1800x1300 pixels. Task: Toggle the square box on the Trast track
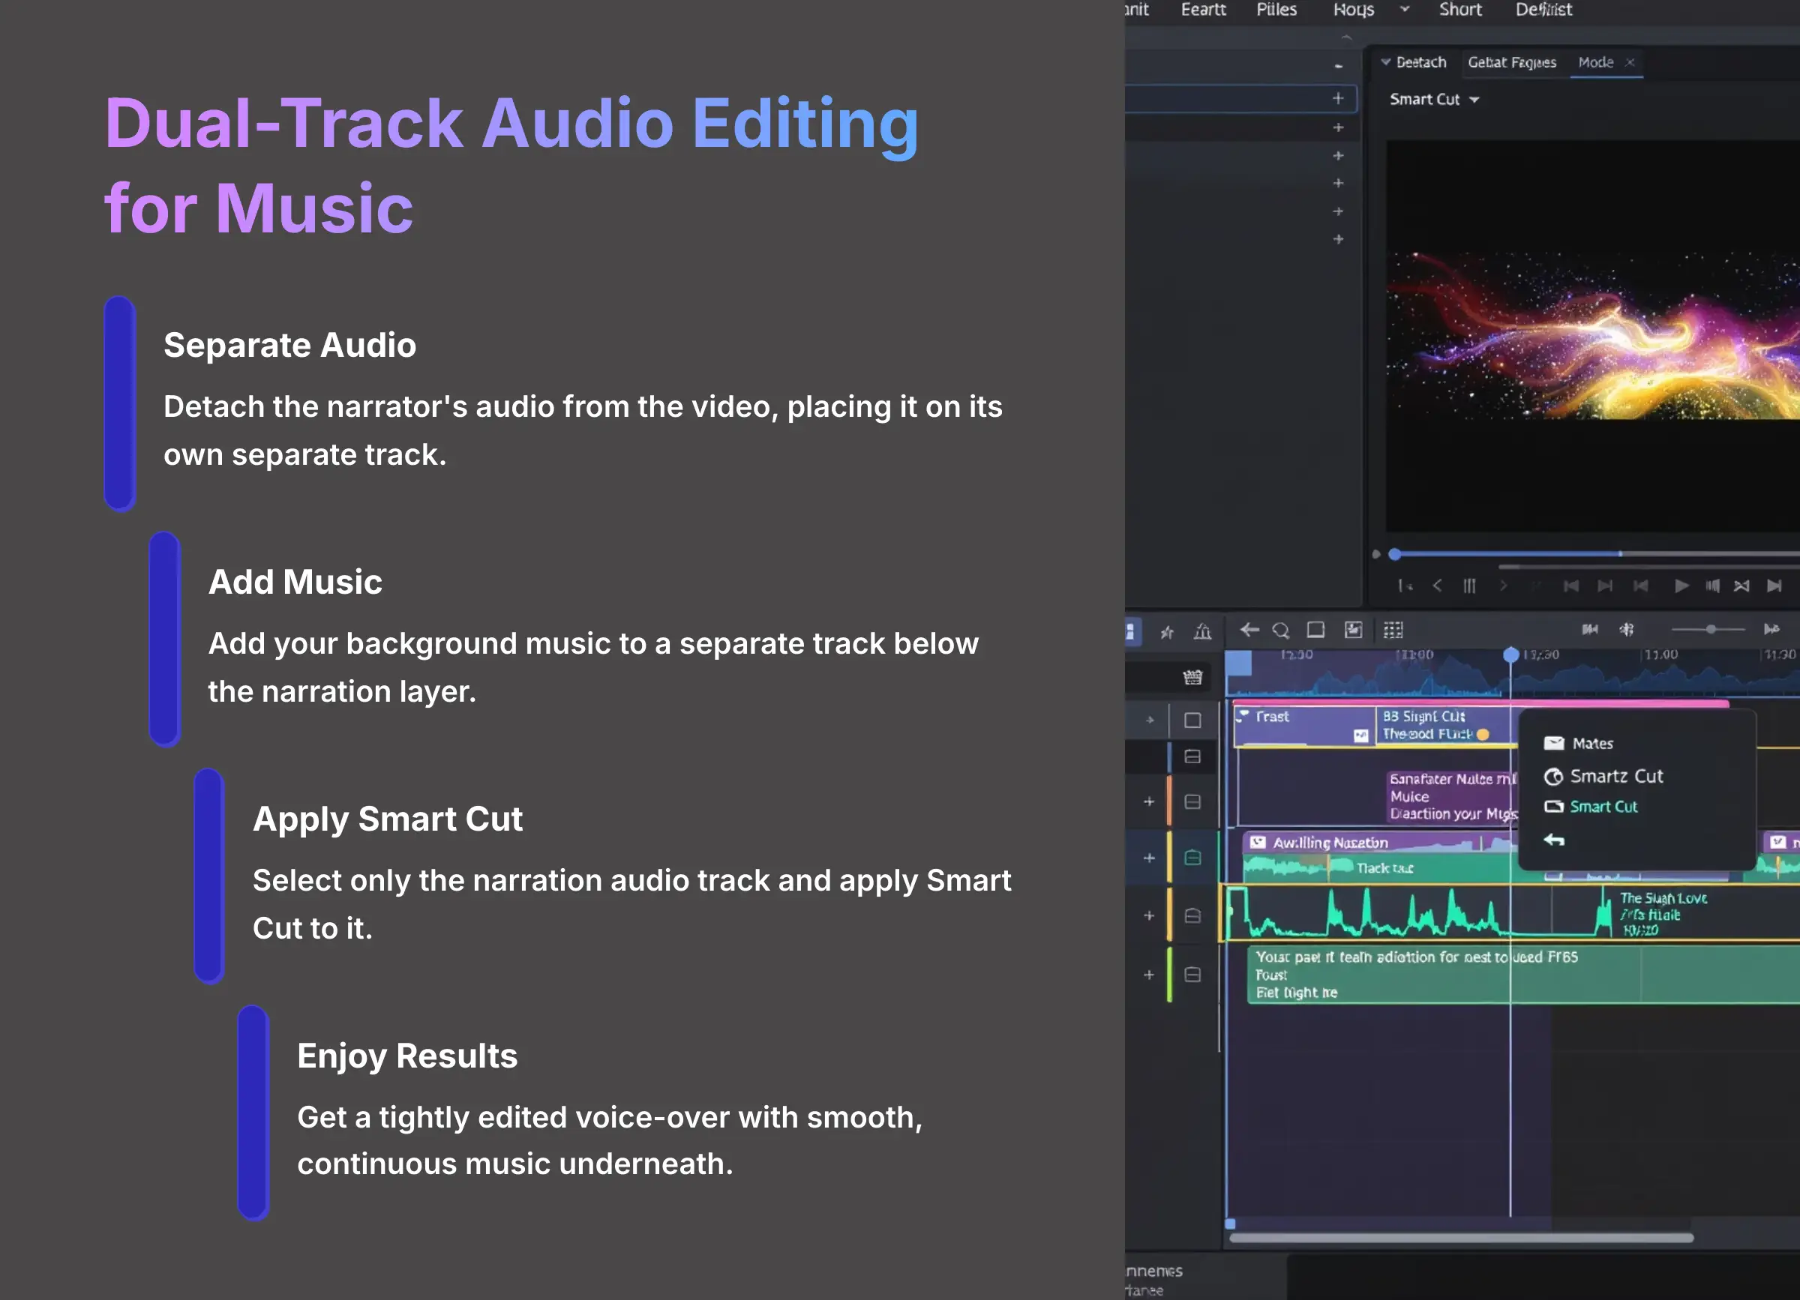(1192, 720)
